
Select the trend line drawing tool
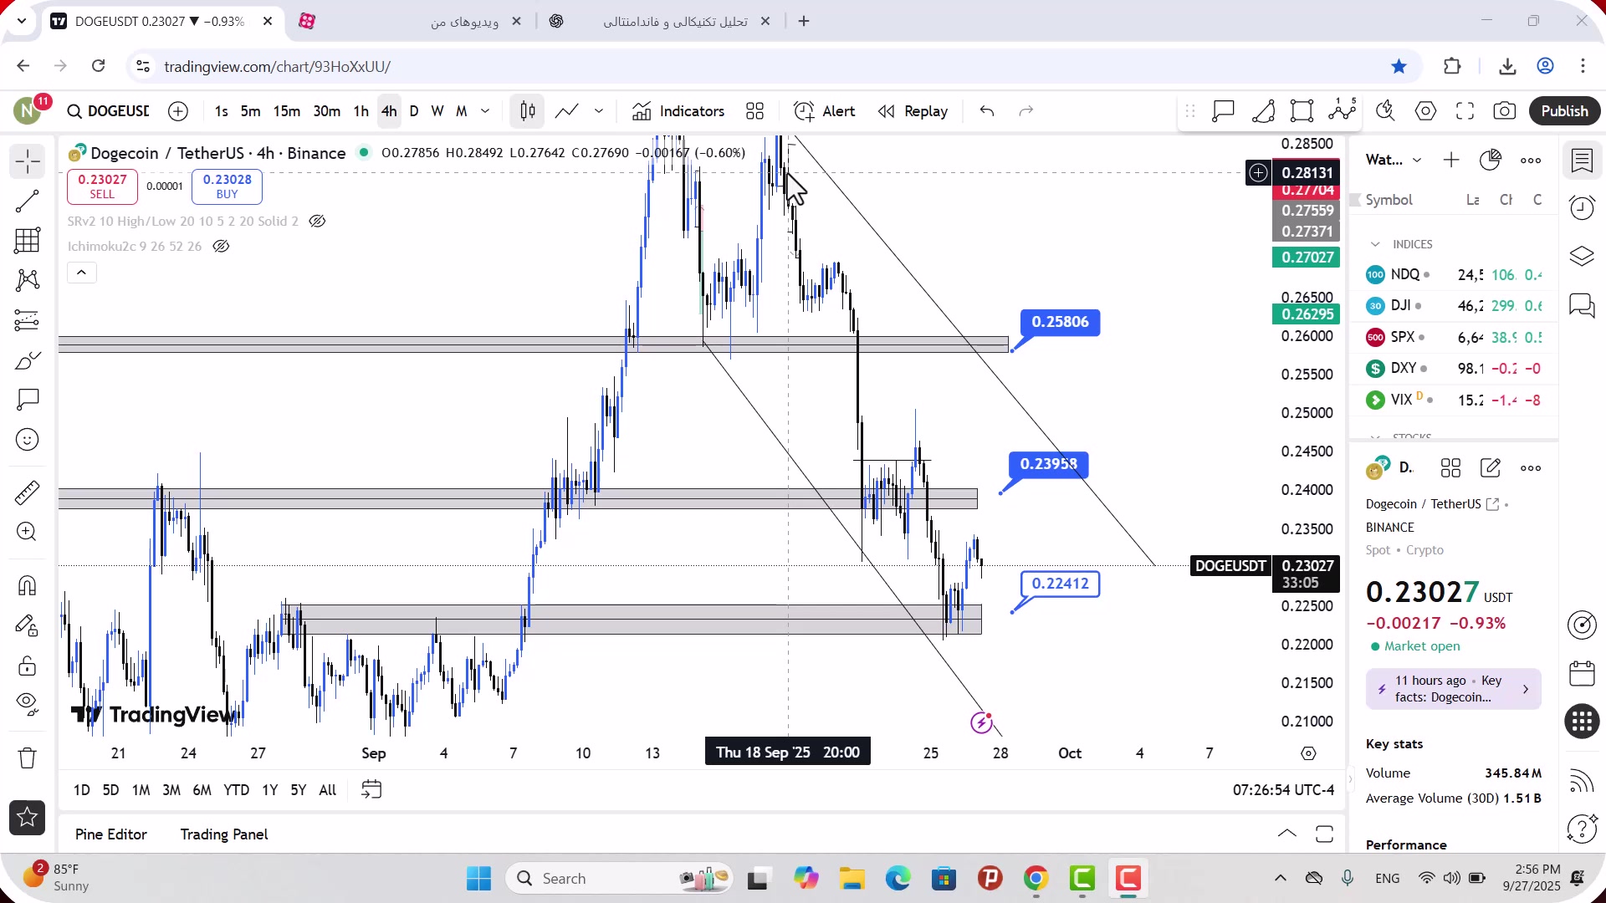click(28, 201)
